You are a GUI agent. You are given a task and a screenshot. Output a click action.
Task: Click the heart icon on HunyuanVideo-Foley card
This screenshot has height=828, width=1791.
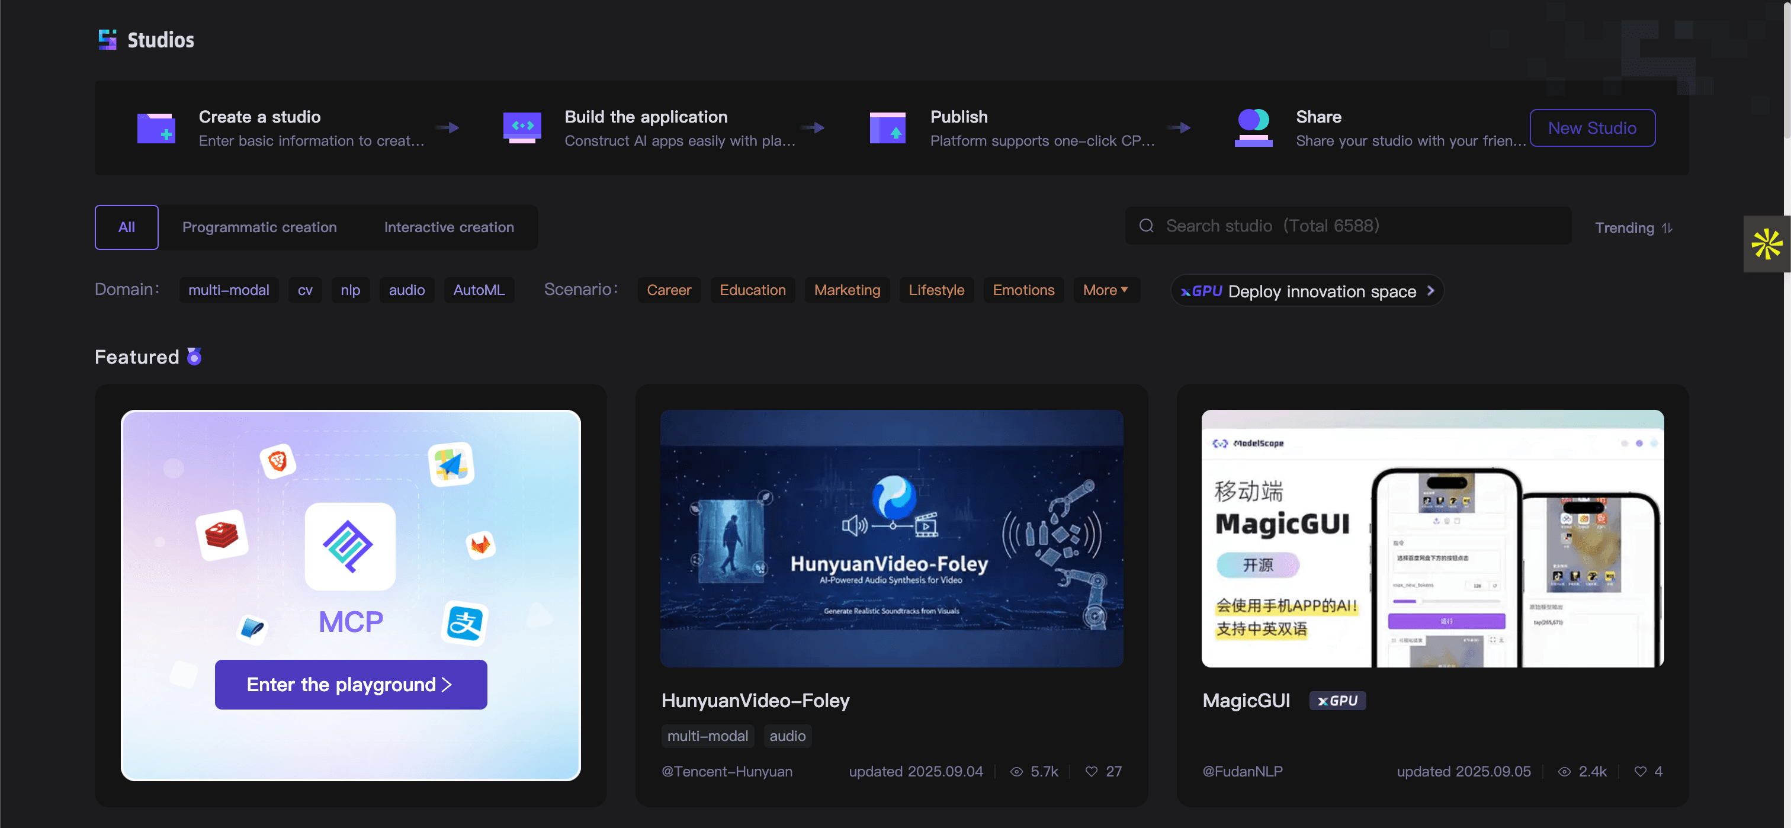tap(1092, 772)
